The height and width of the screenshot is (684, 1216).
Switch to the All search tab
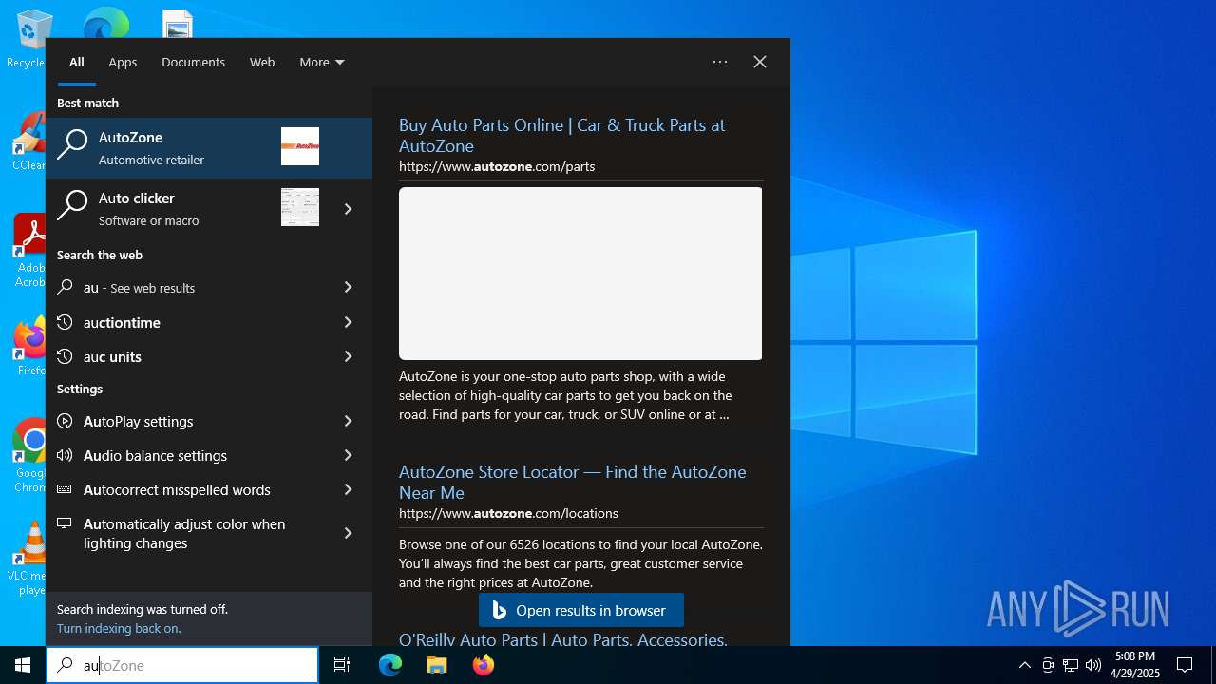pyautogui.click(x=77, y=62)
